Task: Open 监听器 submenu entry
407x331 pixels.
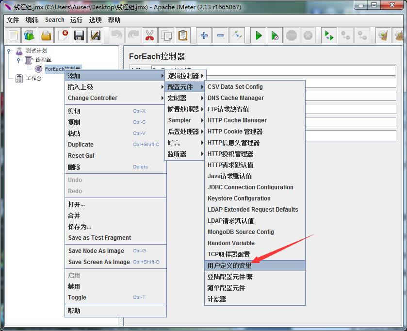Action: click(185, 154)
